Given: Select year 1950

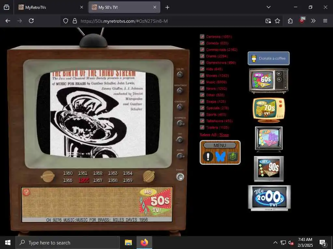Looking at the screenshot, I should click(68, 173).
